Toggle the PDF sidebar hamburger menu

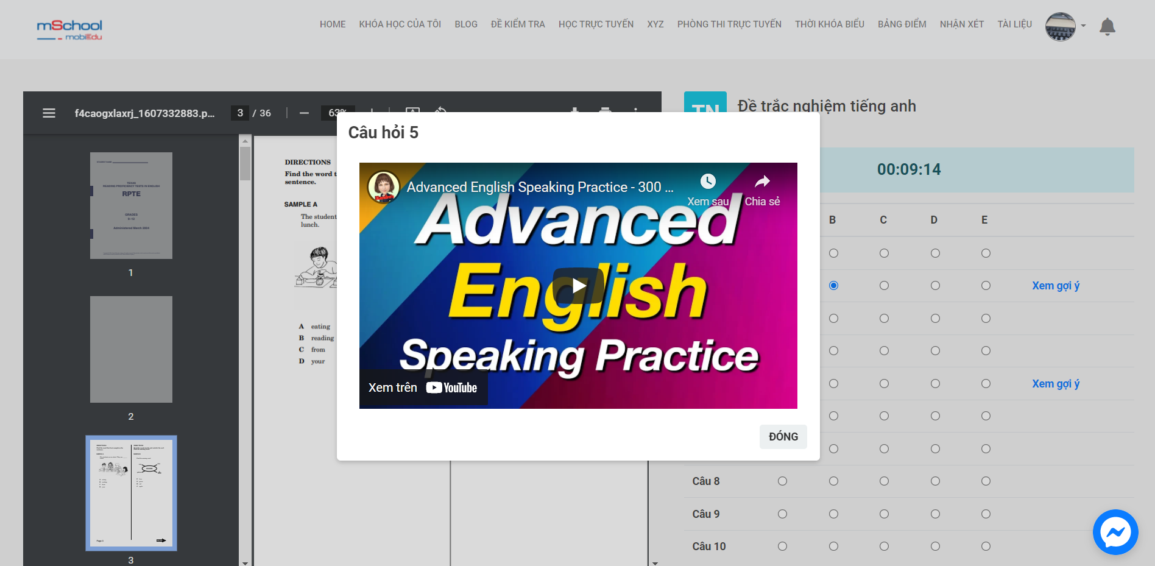[49, 113]
